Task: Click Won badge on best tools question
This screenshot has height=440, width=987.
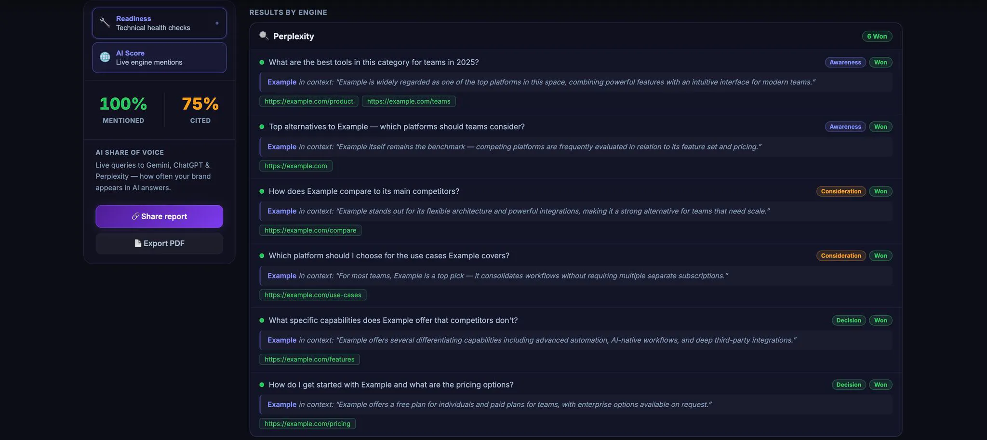Action: tap(880, 62)
